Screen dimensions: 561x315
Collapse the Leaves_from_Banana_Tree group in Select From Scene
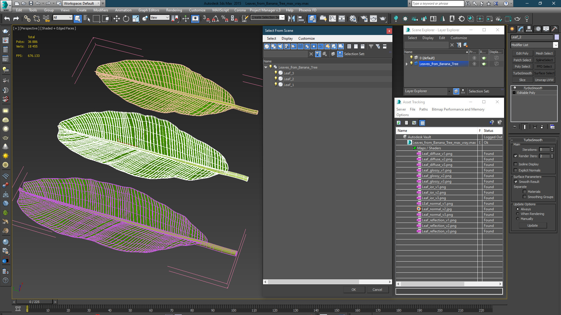click(x=266, y=67)
